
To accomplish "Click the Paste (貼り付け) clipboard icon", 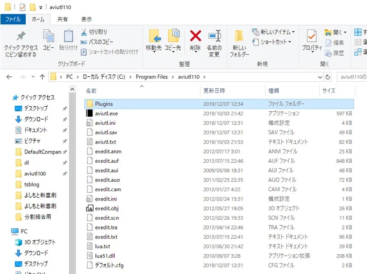I will pyautogui.click(x=68, y=36).
